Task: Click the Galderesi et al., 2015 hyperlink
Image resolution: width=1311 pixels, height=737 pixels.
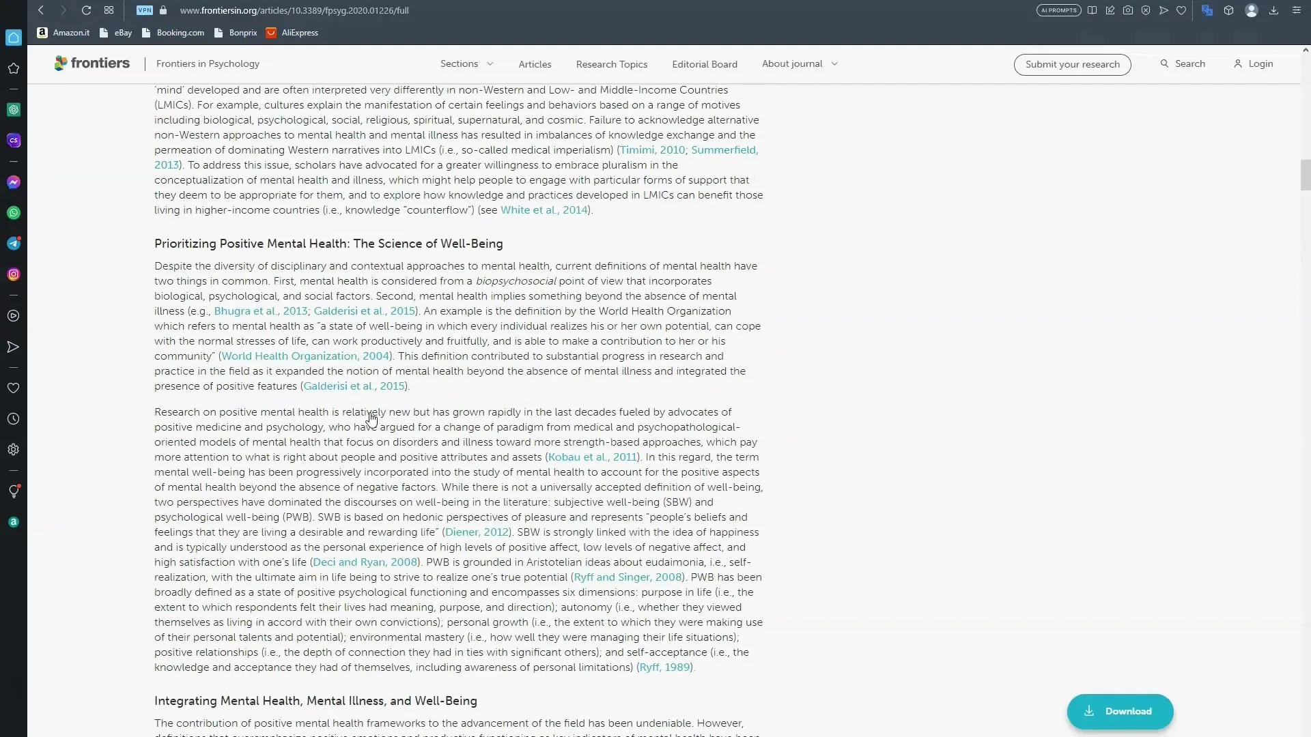Action: pyautogui.click(x=364, y=310)
